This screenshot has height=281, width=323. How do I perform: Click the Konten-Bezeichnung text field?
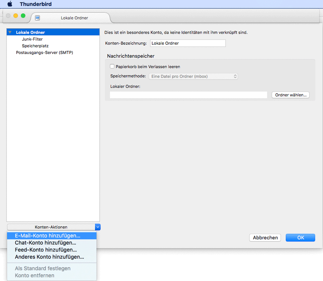pyautogui.click(x=187, y=43)
